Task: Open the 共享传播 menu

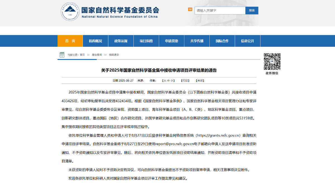Action: point(197,41)
